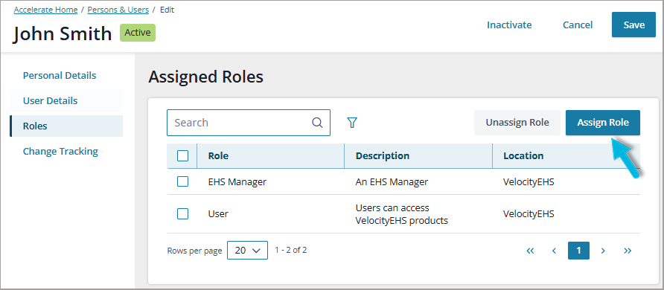664x290 pixels.
Task: Focus the Search input field
Action: click(249, 123)
